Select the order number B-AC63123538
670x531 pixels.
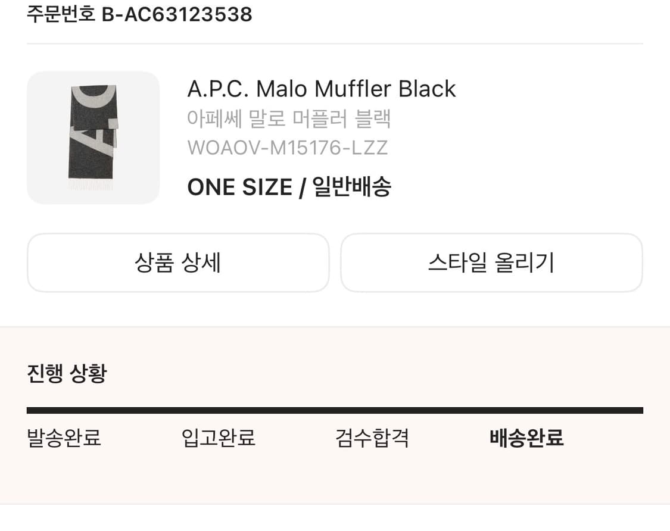(176, 14)
